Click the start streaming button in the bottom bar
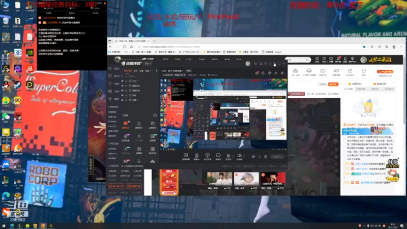This screenshot has height=229, width=407. click(277, 157)
